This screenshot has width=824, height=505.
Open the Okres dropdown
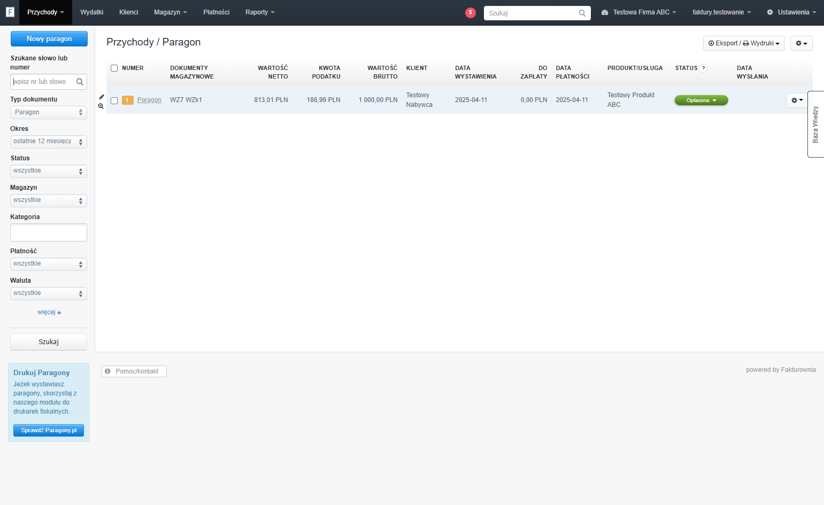pos(49,142)
